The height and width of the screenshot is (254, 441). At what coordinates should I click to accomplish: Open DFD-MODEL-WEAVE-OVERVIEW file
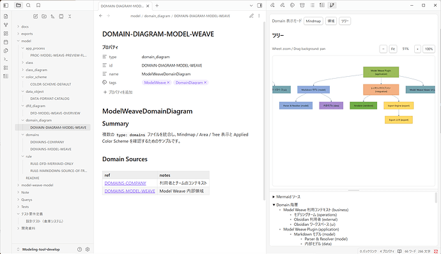coord(55,113)
